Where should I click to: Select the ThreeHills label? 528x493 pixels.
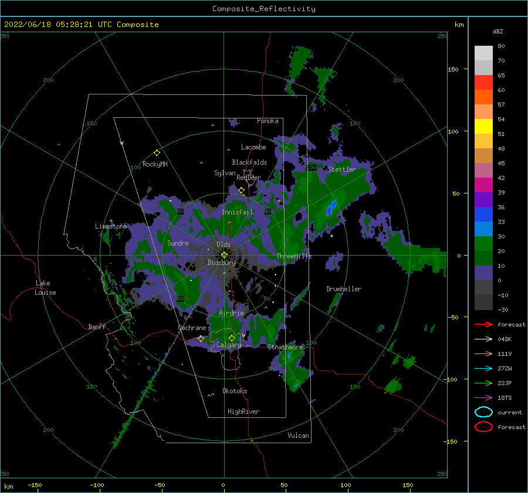point(295,256)
